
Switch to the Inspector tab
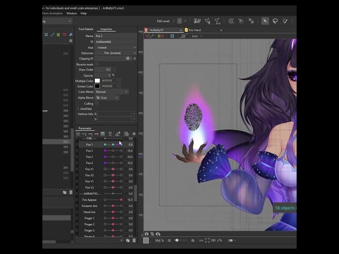click(106, 29)
